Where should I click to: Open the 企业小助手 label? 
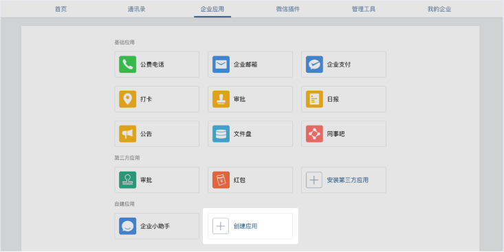155,227
